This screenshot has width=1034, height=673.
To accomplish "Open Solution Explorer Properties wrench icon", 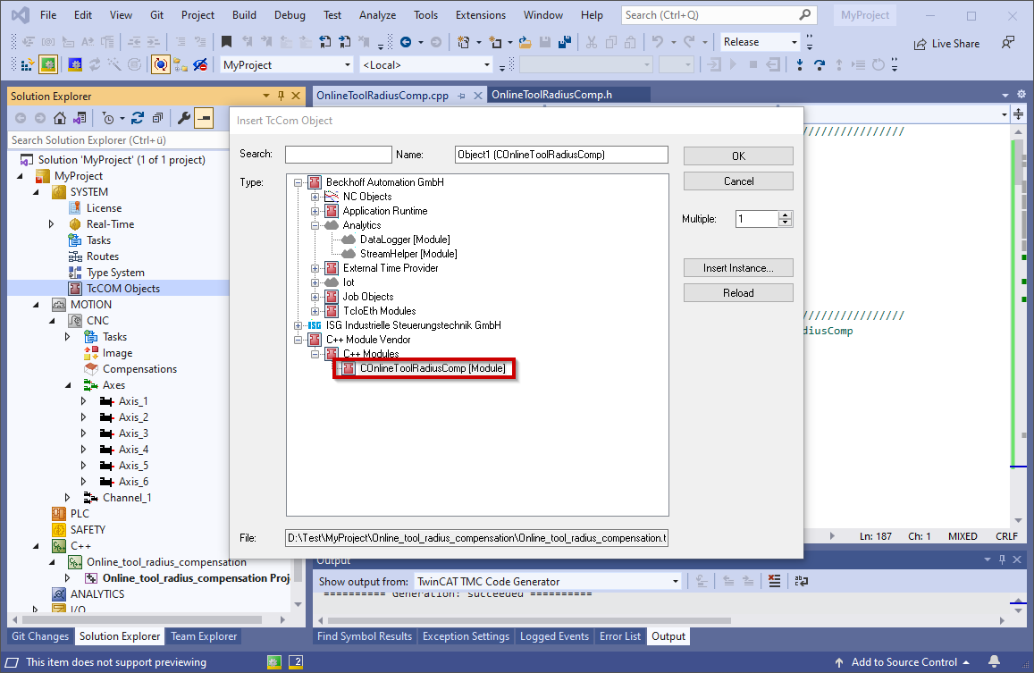I will pos(184,118).
